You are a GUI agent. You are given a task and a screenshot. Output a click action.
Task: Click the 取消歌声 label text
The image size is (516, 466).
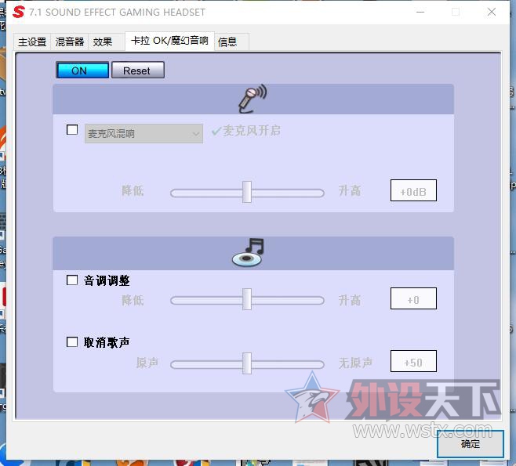click(x=107, y=342)
